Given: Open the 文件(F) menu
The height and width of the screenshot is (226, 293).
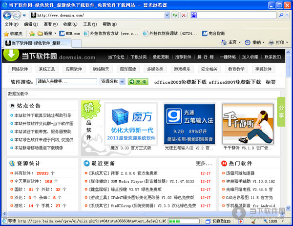Looking at the screenshot, I should pyautogui.click(x=11, y=24).
